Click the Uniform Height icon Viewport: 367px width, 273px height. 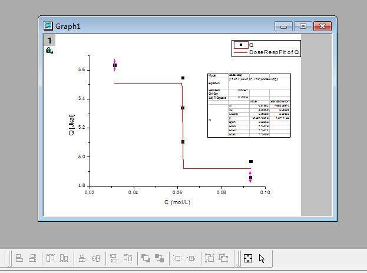tap(128, 258)
